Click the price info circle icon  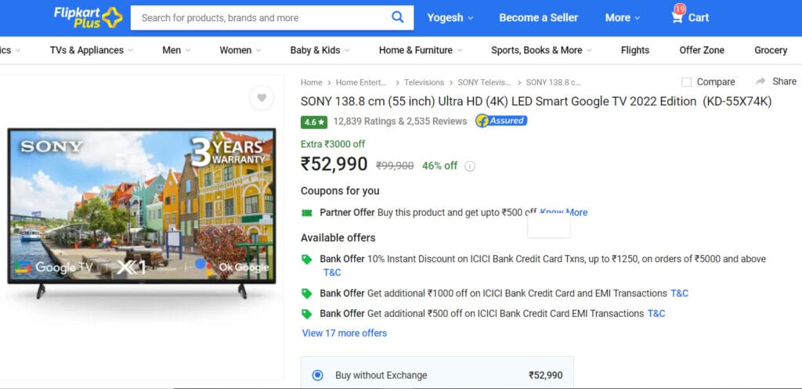pos(470,166)
